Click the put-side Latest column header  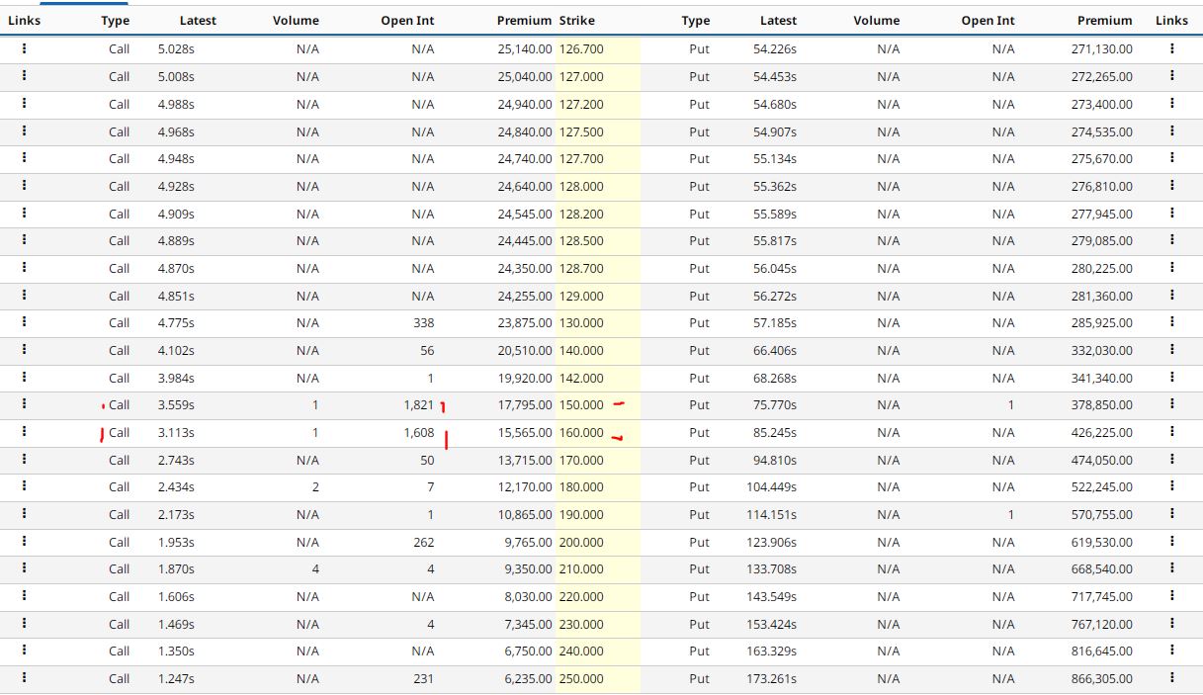click(778, 21)
